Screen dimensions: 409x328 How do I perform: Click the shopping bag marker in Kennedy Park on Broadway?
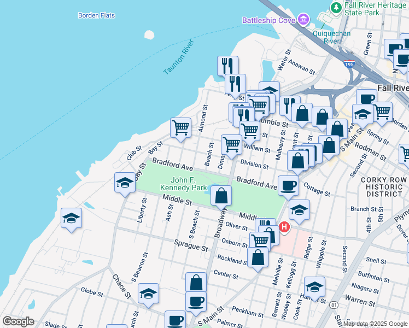tap(221, 198)
